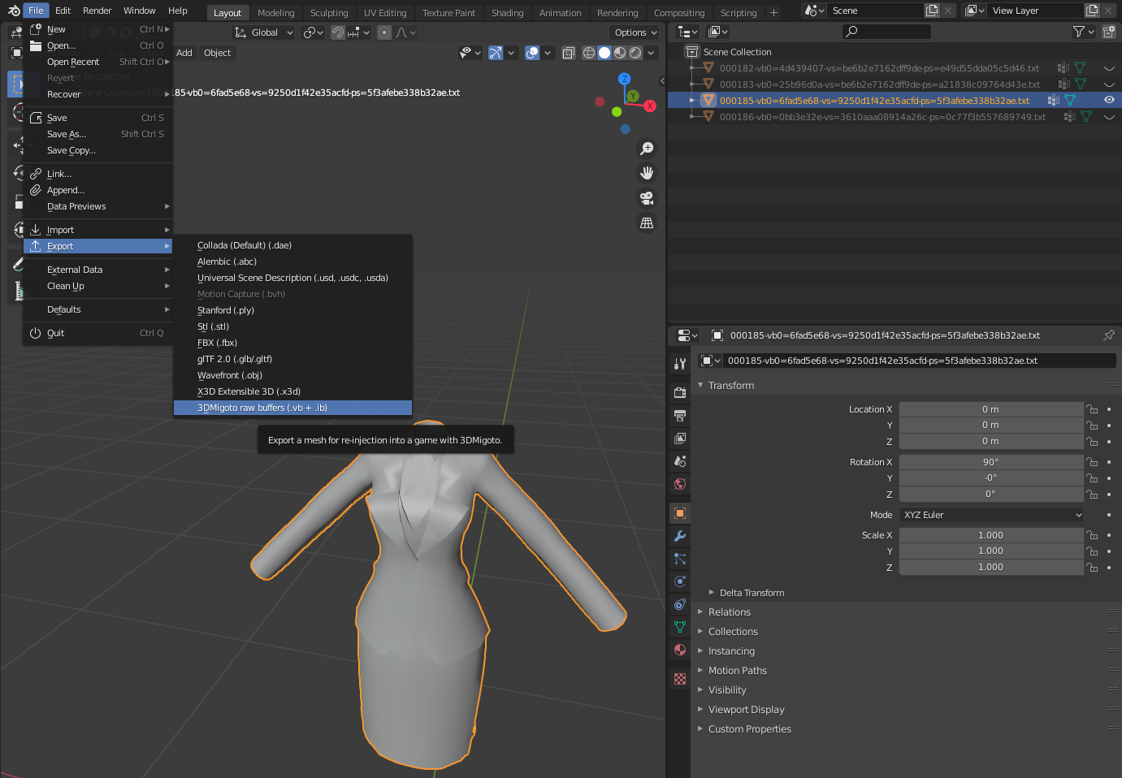This screenshot has height=778, width=1122.
Task: Switch to rendered viewport shading
Action: tap(635, 53)
